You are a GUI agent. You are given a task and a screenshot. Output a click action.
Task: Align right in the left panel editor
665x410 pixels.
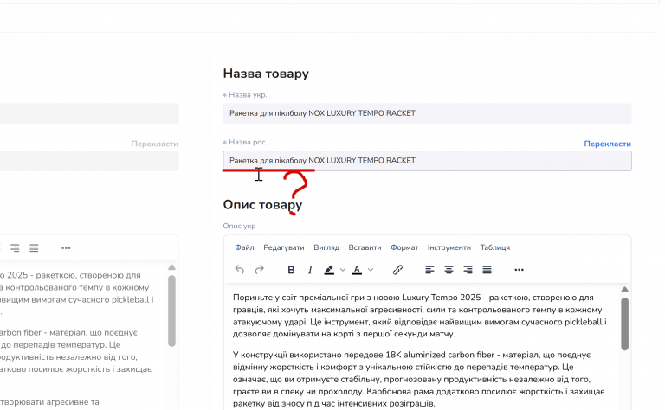click(x=15, y=248)
